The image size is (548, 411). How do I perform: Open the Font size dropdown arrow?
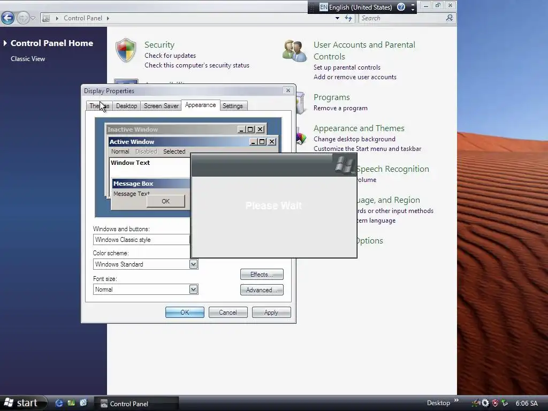(x=193, y=290)
